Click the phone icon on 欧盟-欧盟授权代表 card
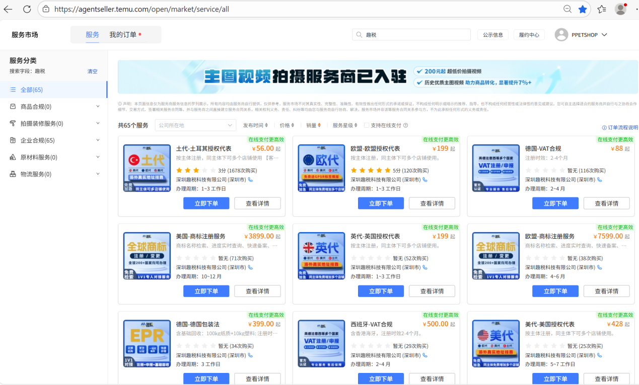 pos(425,179)
